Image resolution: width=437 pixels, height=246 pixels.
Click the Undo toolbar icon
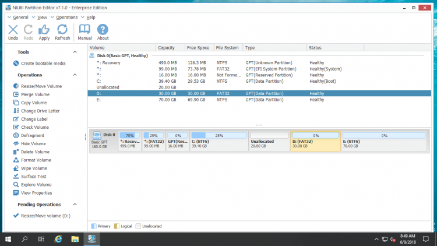click(13, 32)
